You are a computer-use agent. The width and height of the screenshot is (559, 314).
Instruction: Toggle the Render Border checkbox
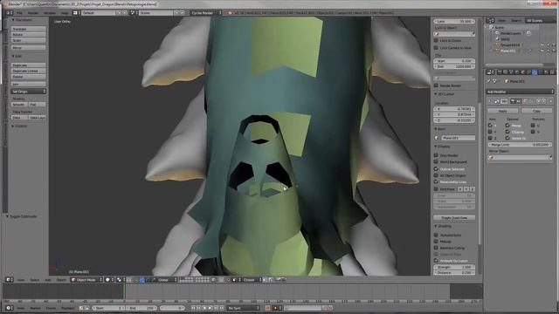(x=436, y=85)
